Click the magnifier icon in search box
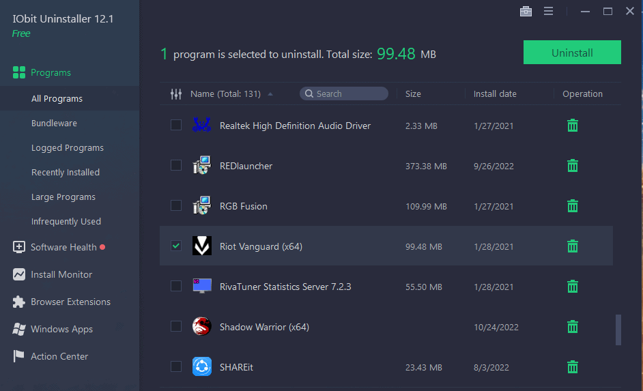This screenshot has width=643, height=391. click(309, 93)
